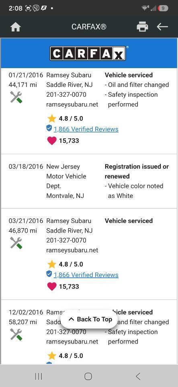
Task: Print the CARFAX report
Action: [x=142, y=27]
